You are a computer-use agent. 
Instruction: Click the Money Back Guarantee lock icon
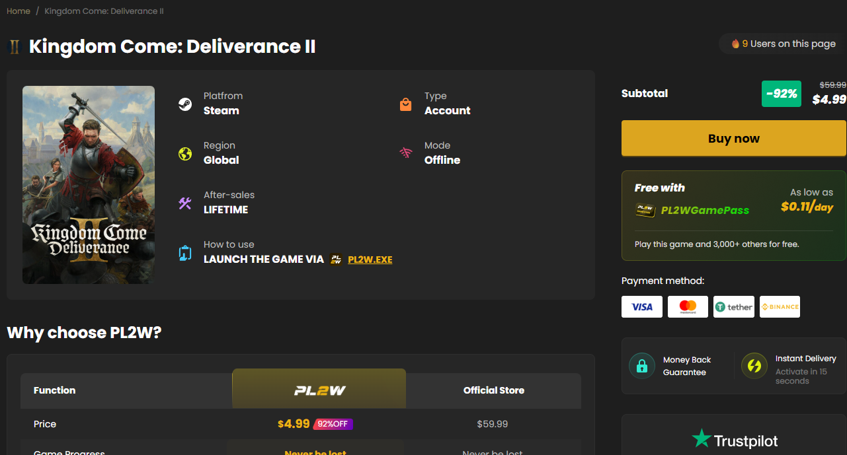coord(641,366)
